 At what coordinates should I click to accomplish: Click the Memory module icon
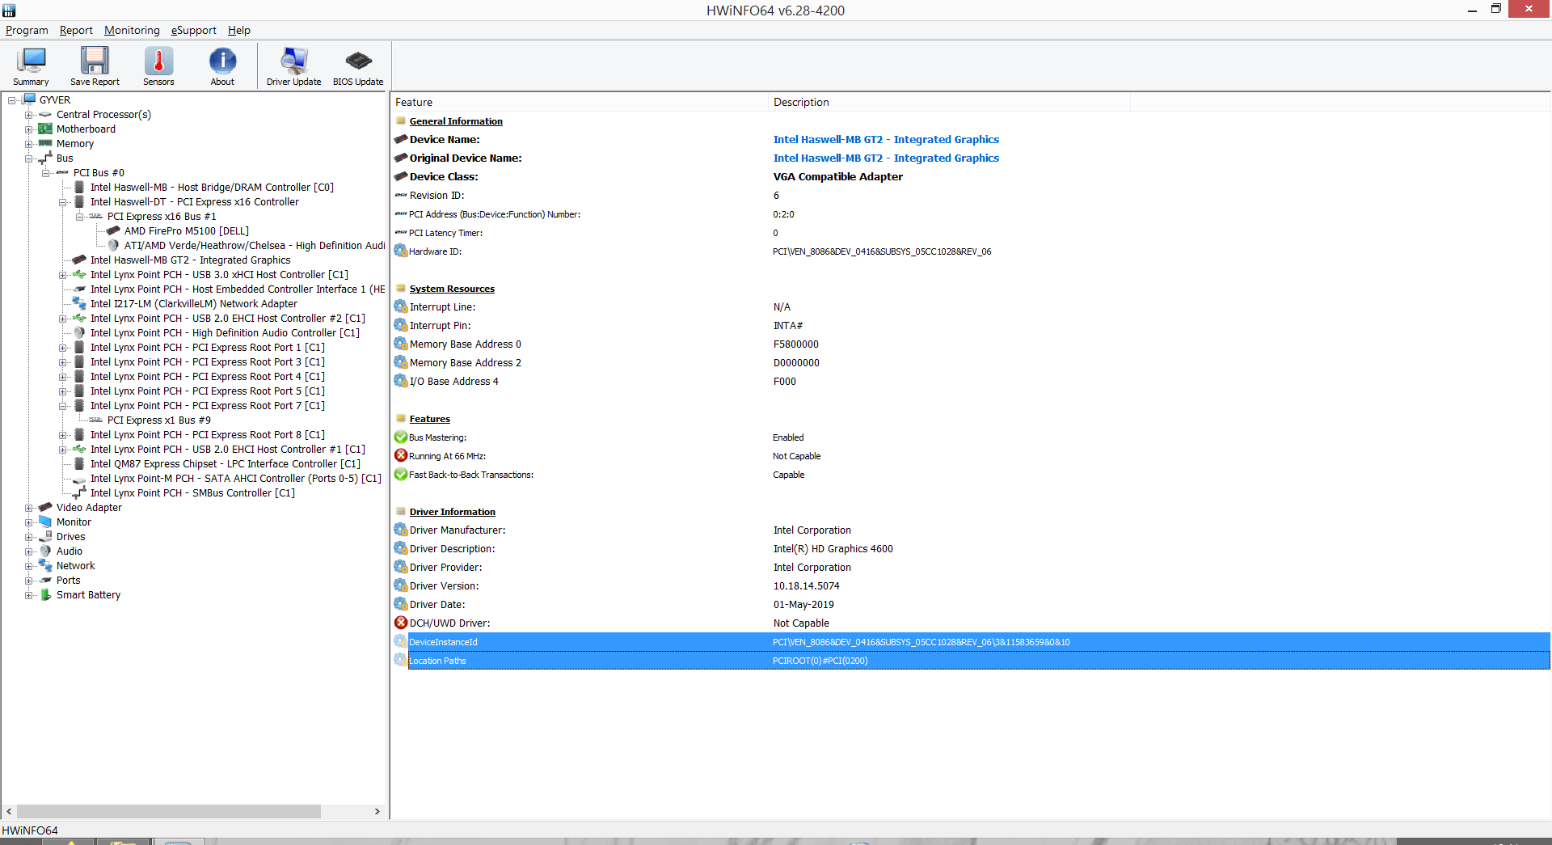(45, 144)
